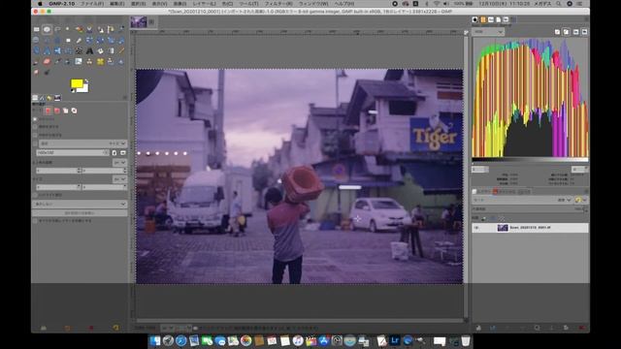The height and width of the screenshot is (349, 621).
Task: Open the 編集(E) menu
Action: (x=117, y=4)
